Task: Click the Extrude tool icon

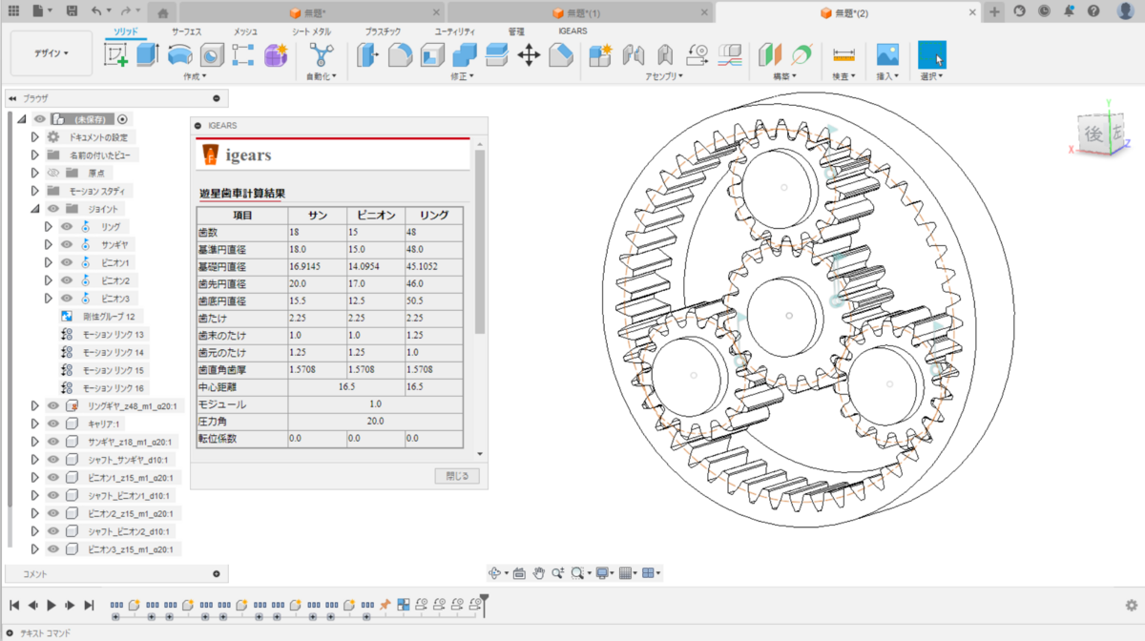Action: coord(147,55)
